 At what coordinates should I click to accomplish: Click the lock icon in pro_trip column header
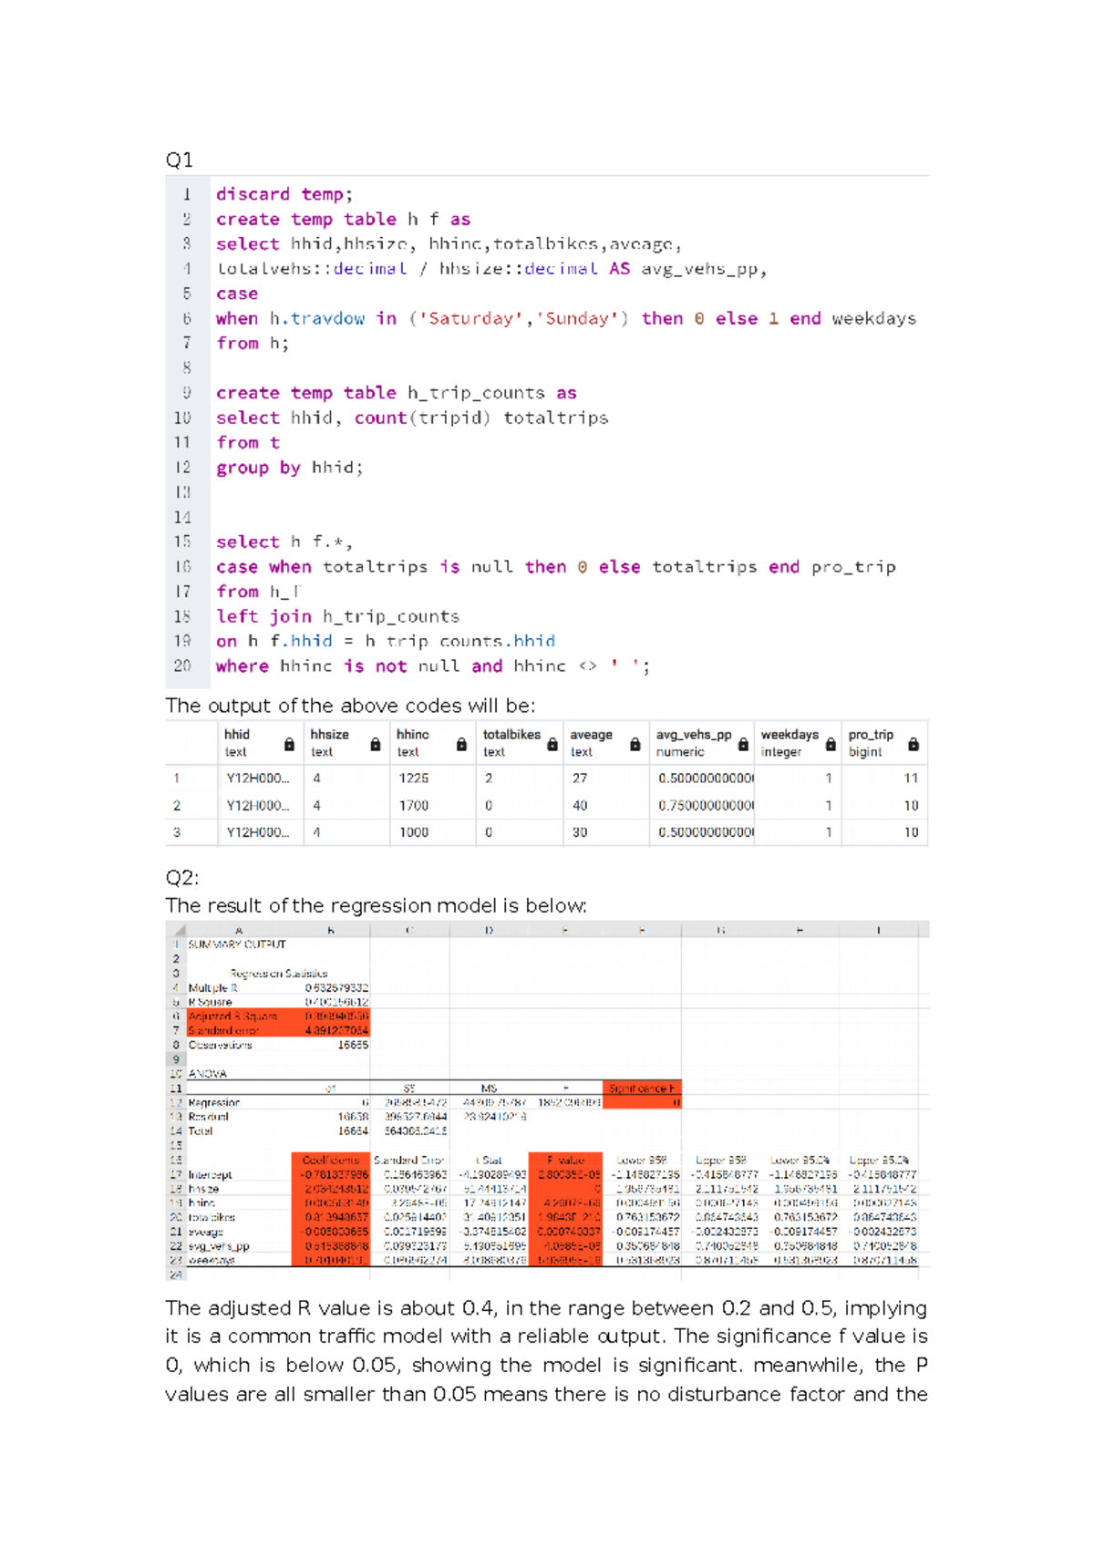[913, 745]
